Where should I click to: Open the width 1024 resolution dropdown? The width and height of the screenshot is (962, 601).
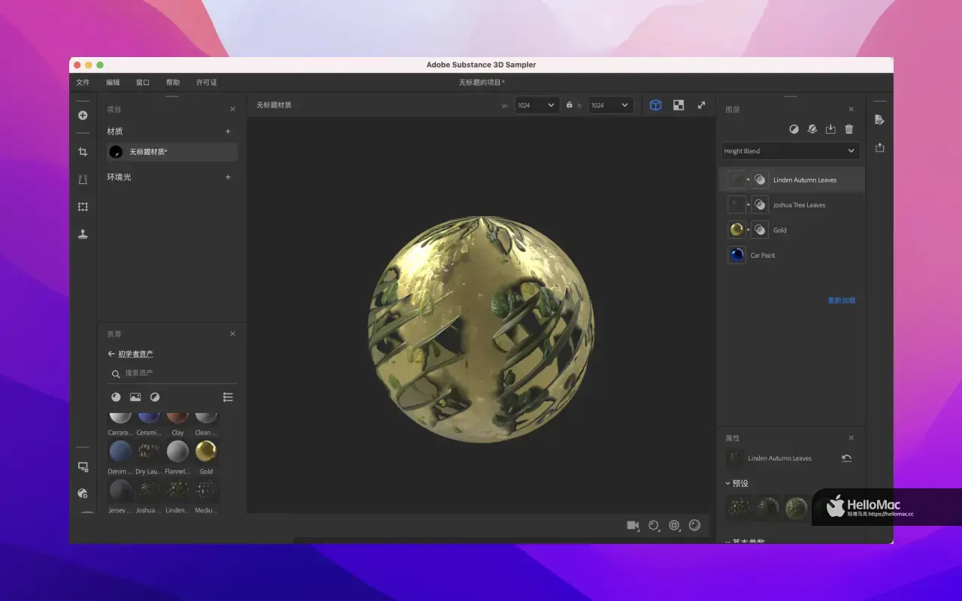(x=537, y=105)
